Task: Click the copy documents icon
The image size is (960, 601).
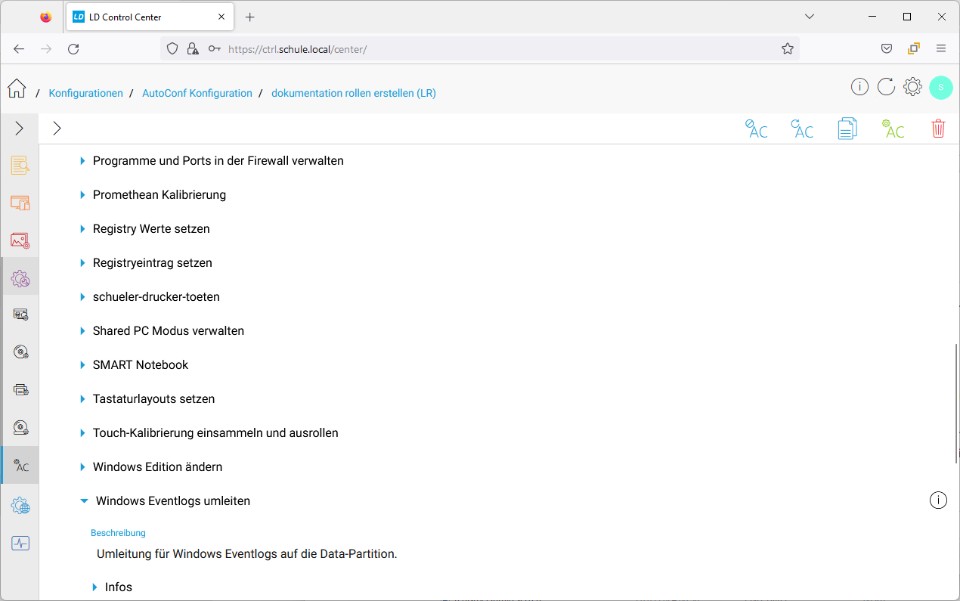Action: (x=847, y=129)
